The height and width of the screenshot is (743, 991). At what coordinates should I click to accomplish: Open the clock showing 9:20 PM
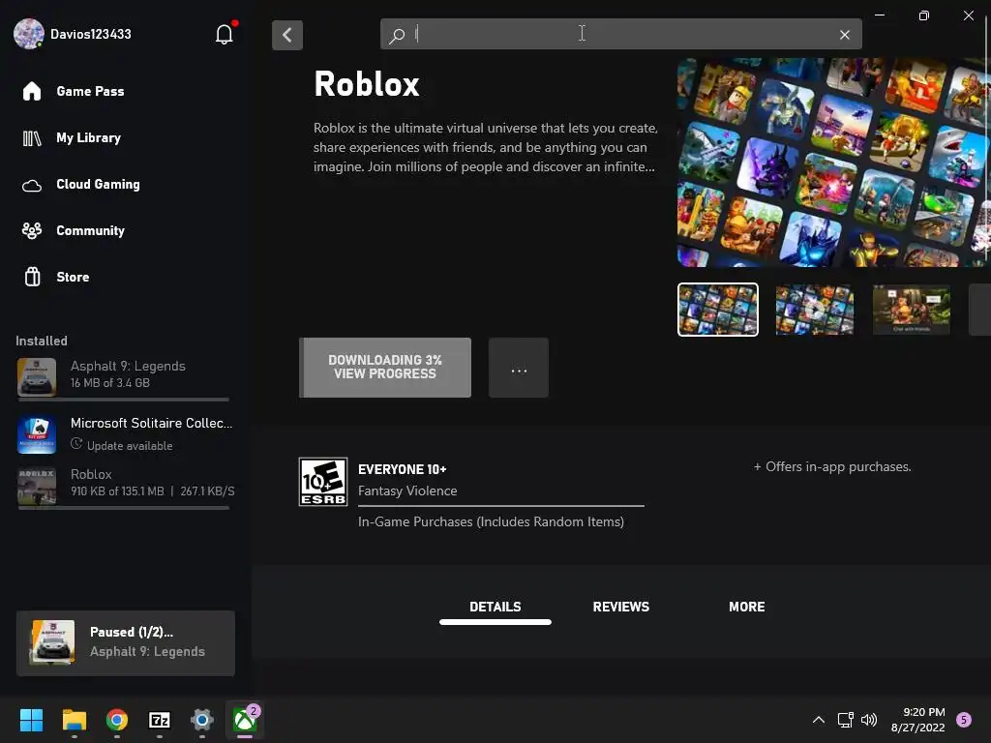(x=917, y=720)
